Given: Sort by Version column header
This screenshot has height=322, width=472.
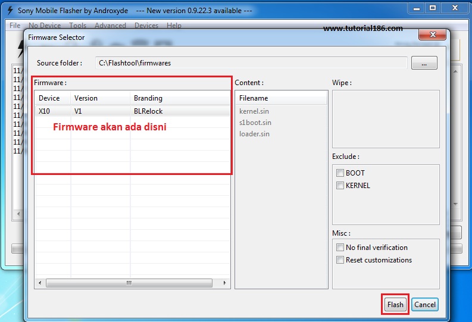Looking at the screenshot, I should pos(101,98).
